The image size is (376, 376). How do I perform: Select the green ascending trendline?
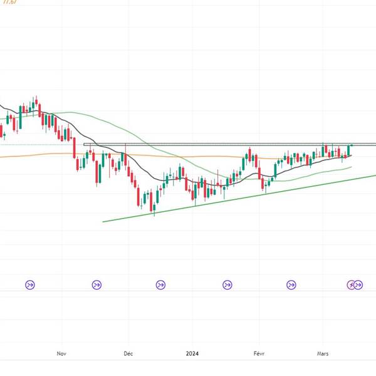point(188,207)
